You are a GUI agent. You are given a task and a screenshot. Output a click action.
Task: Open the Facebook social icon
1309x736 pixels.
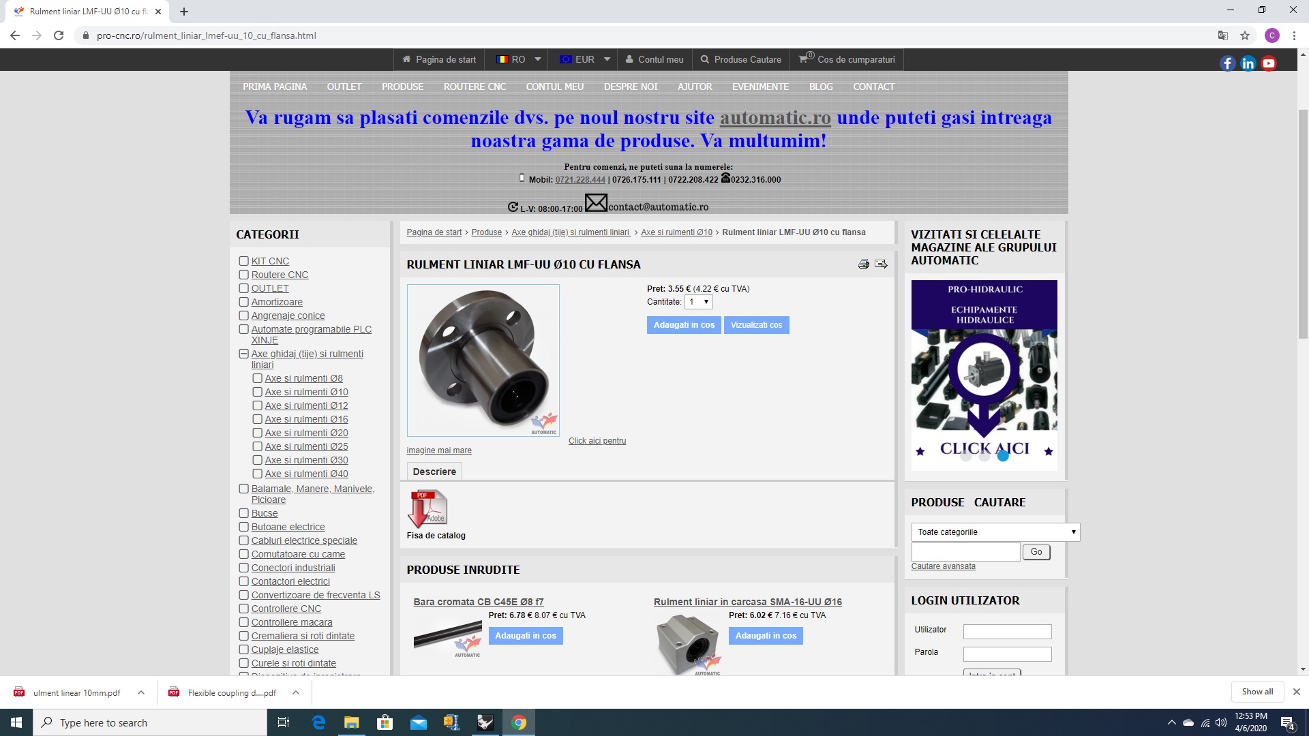1227,63
